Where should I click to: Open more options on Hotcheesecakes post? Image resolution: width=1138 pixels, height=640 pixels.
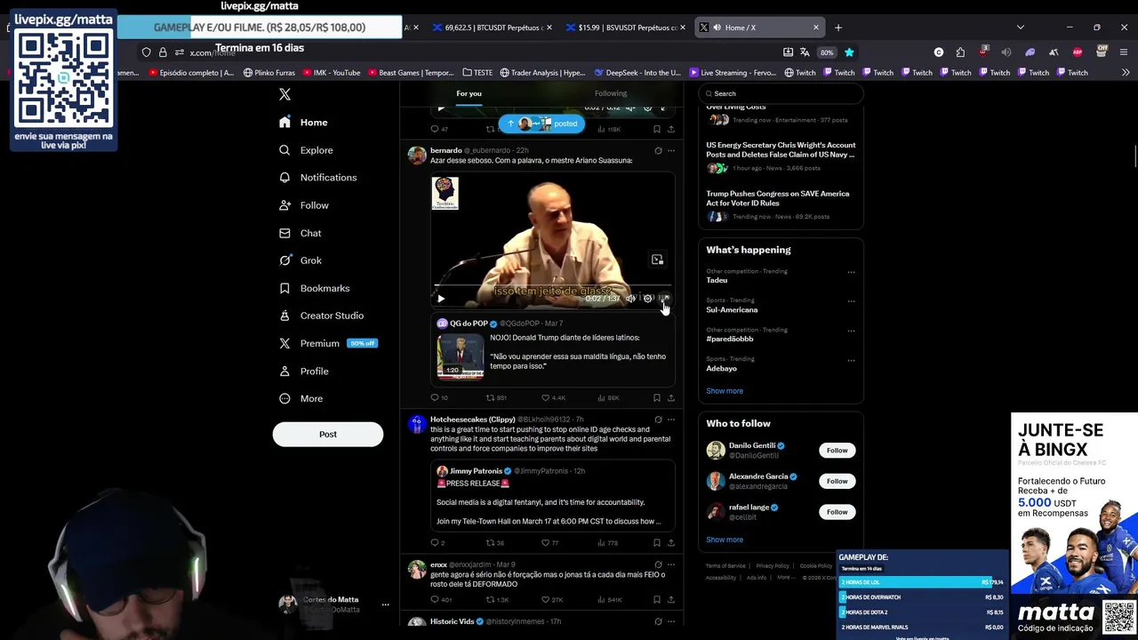(x=671, y=420)
